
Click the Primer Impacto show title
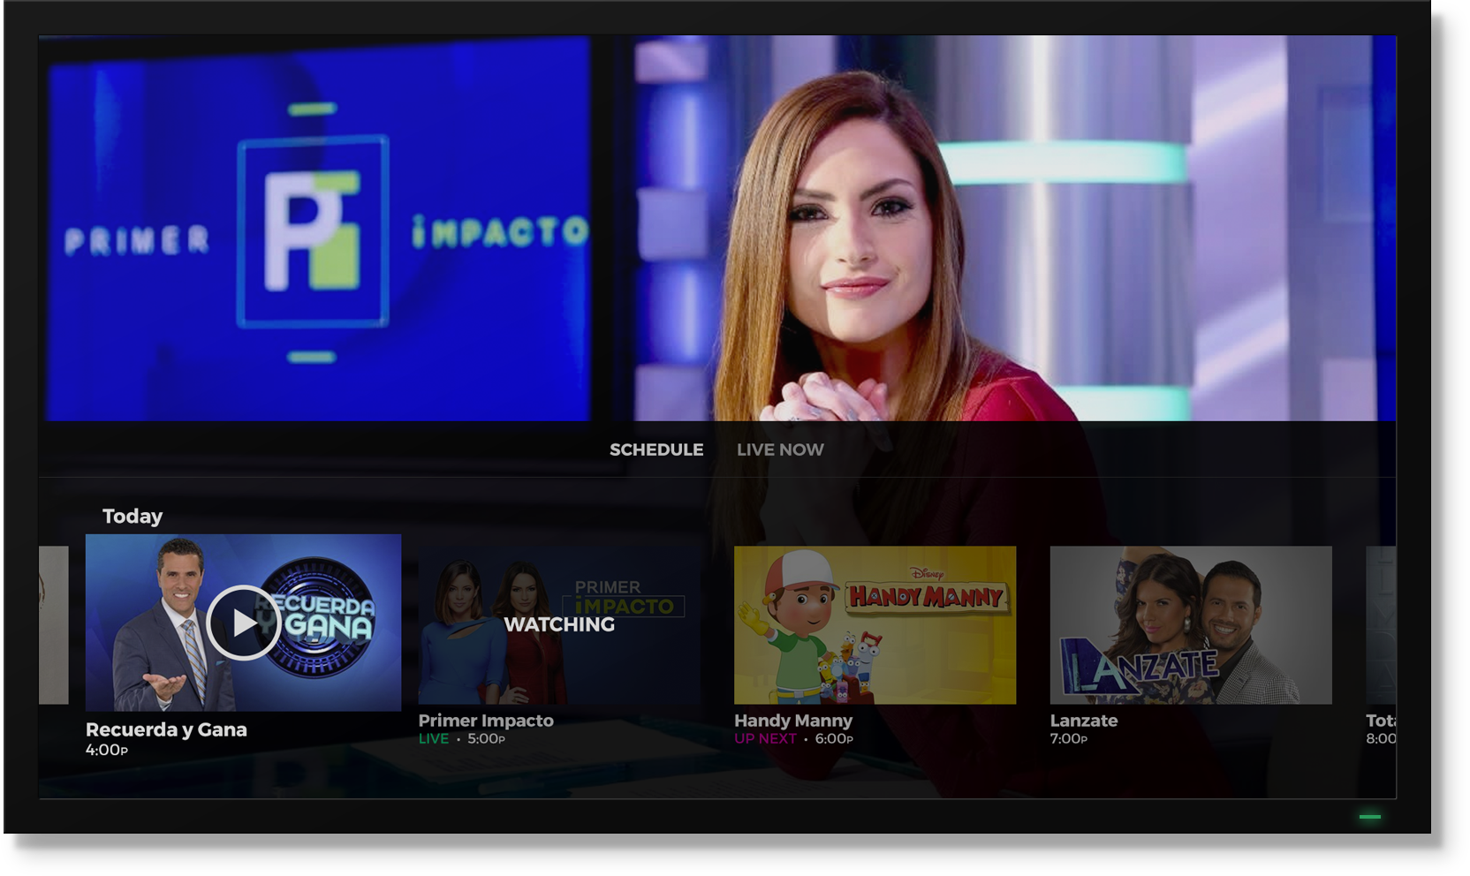[486, 721]
